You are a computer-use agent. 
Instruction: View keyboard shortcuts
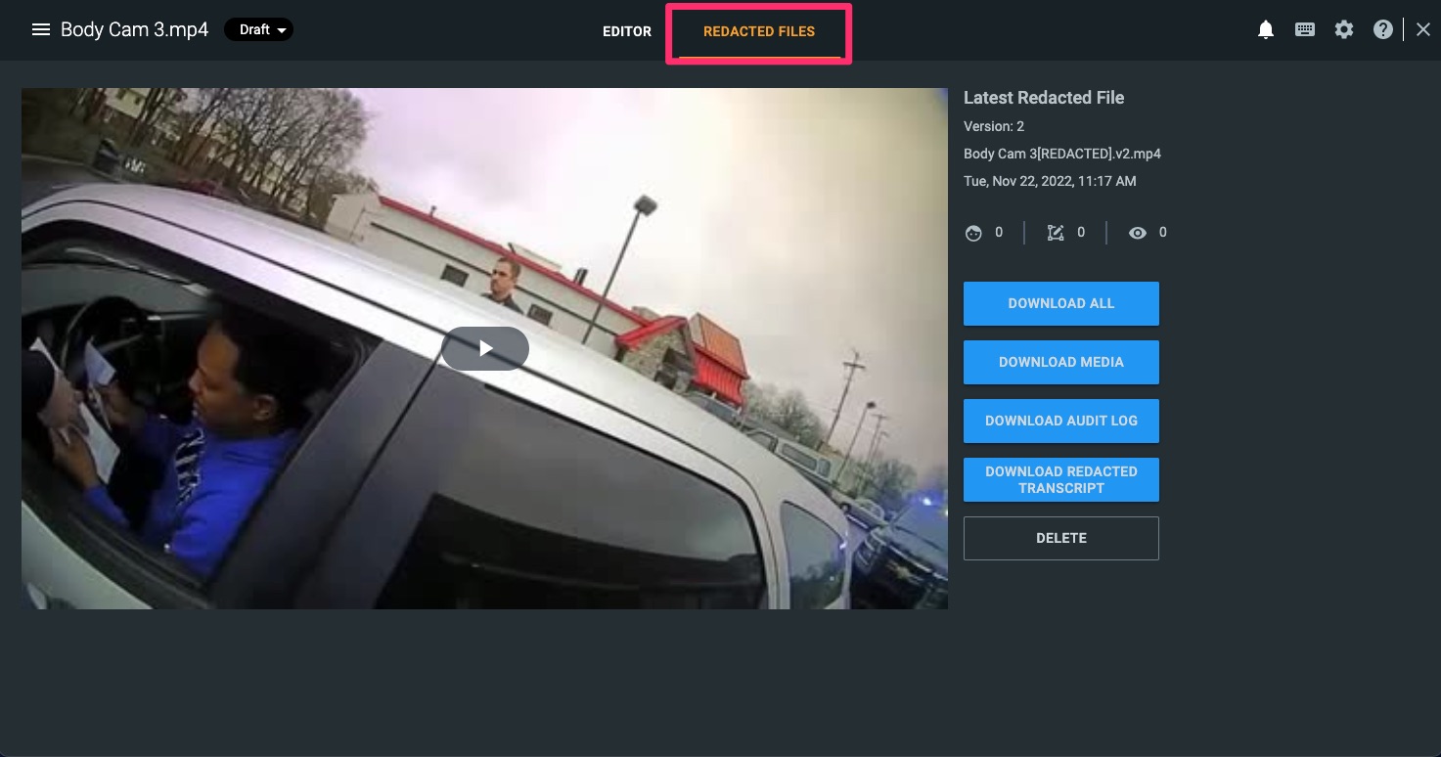click(1305, 29)
